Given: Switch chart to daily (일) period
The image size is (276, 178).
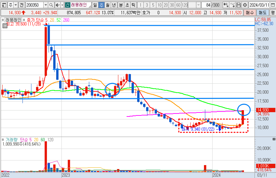Looking at the screenshot, I should coord(95,5).
